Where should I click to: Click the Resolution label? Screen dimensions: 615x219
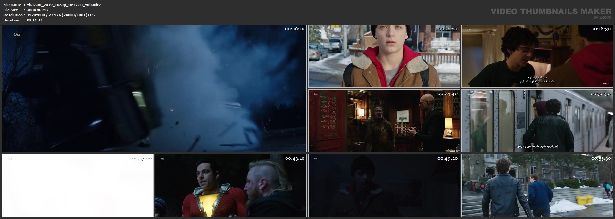click(x=13, y=15)
